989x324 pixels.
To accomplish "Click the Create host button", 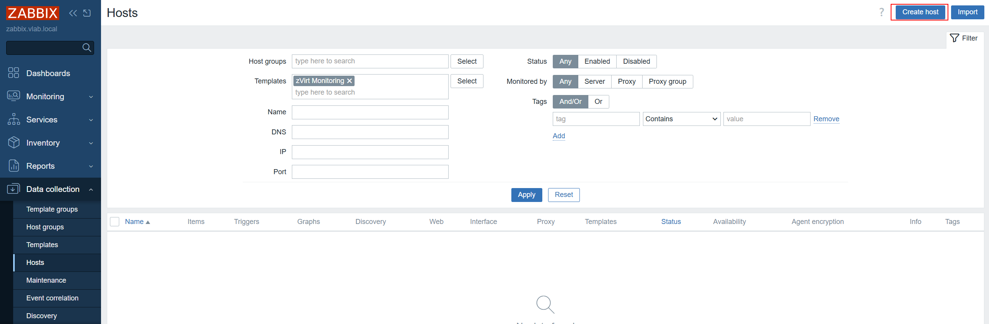I will pos(920,12).
